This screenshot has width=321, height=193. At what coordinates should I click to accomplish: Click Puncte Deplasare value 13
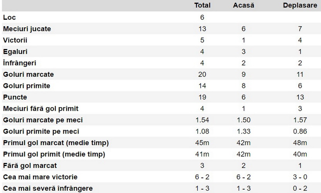point(300,97)
